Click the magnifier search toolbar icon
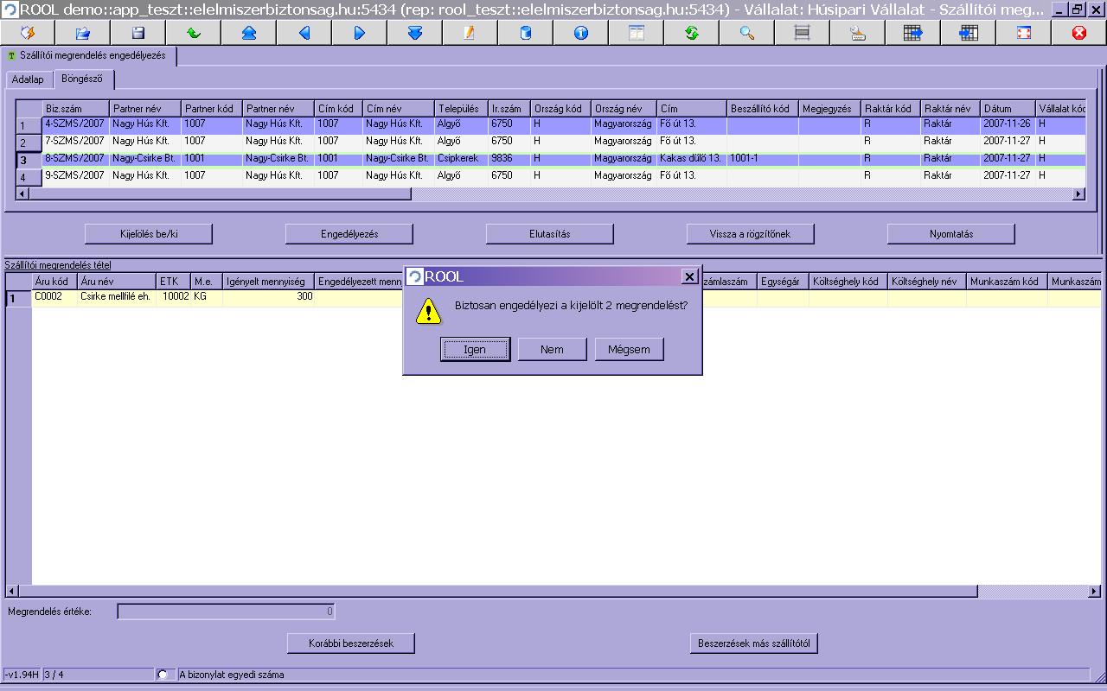Image resolution: width=1107 pixels, height=691 pixels. pyautogui.click(x=746, y=33)
